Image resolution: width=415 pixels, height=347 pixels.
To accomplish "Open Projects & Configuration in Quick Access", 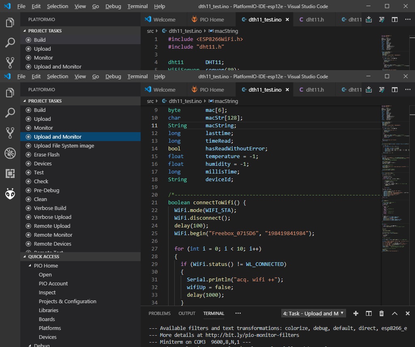I will point(68,302).
